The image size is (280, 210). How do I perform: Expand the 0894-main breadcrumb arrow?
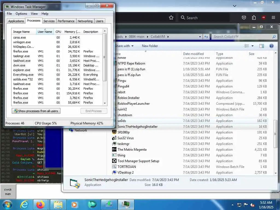coord(148,37)
